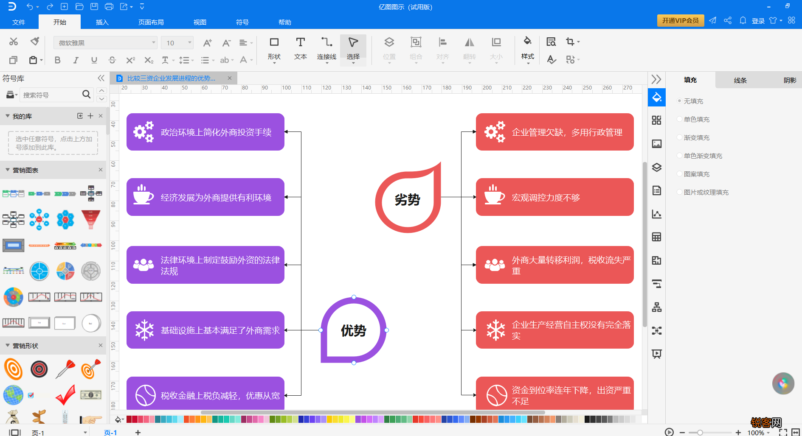Screen dimensions: 802x436
Task: Select the Text tool in the ribbon
Action: coord(300,48)
